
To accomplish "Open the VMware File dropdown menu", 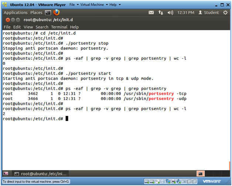I will coord(74,4).
